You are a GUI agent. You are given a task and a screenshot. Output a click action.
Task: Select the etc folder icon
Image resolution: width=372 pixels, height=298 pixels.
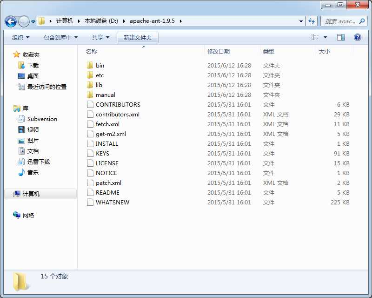point(90,75)
